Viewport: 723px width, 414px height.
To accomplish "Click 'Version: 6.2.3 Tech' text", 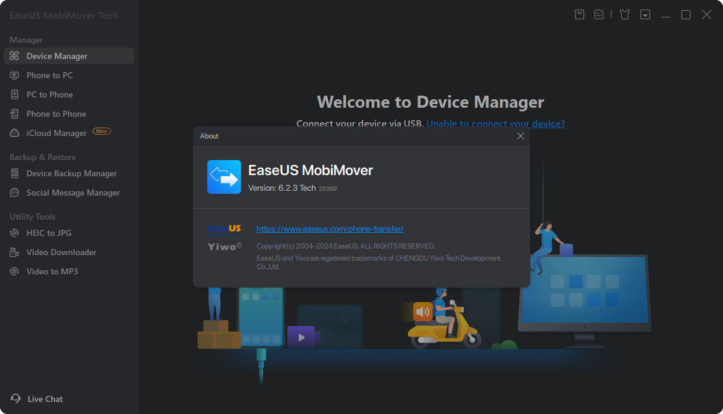I will (282, 188).
